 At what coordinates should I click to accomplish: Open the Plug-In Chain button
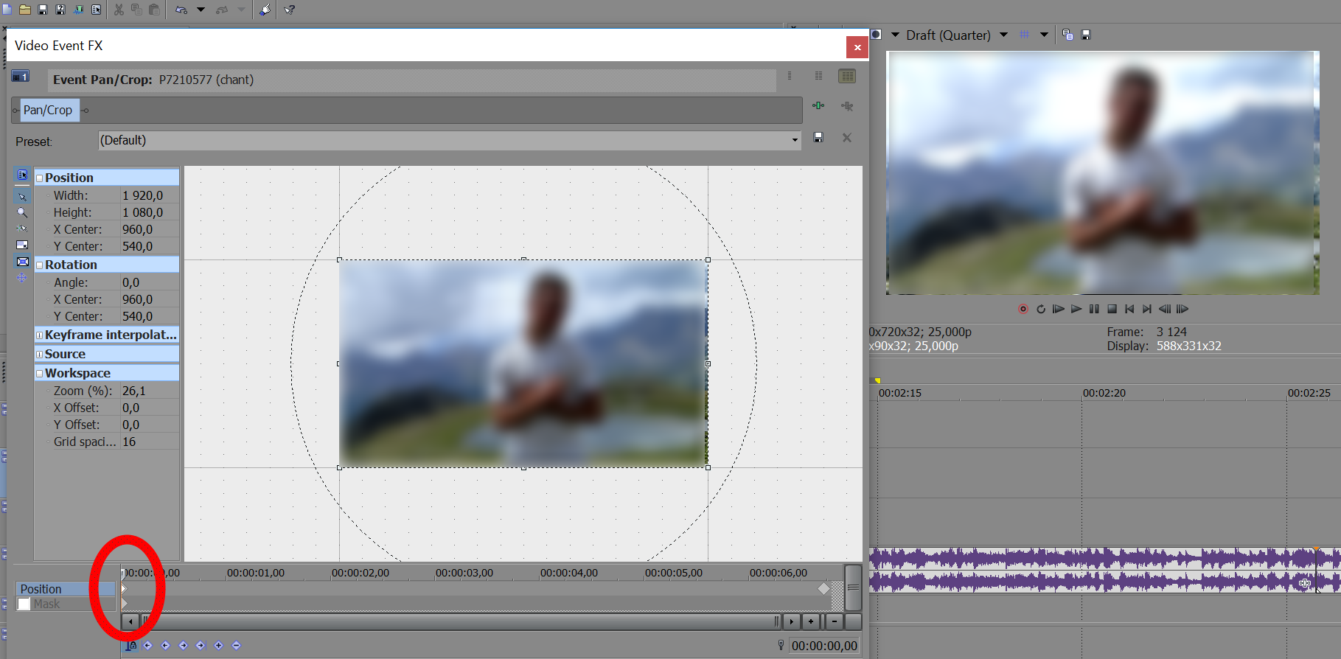pyautogui.click(x=818, y=105)
